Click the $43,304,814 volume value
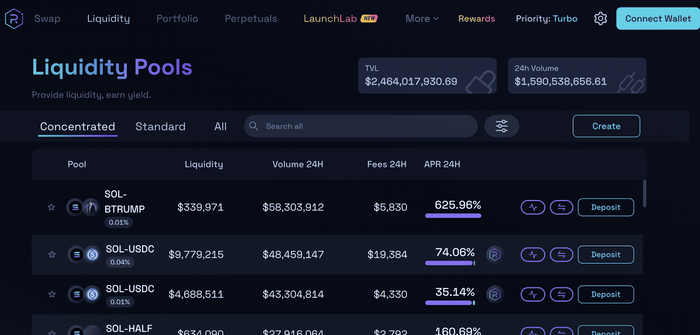 click(x=293, y=295)
